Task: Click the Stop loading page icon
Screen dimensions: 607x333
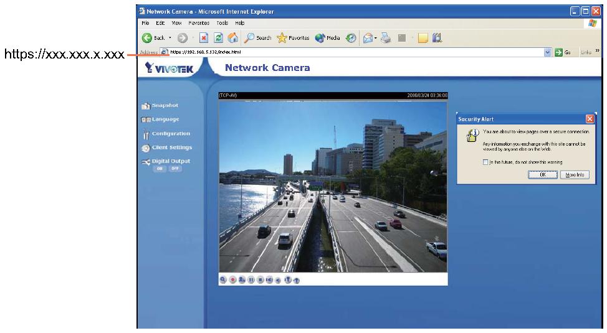Action: coord(204,37)
